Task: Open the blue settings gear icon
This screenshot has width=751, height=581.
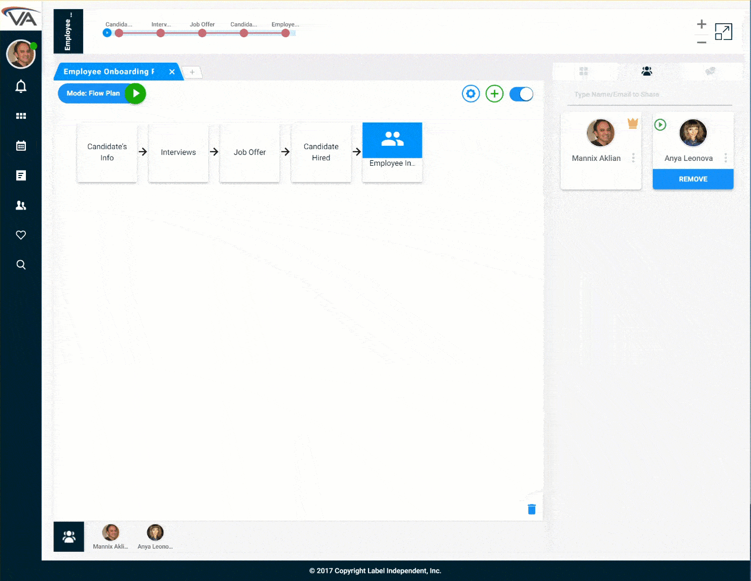Action: tap(471, 94)
